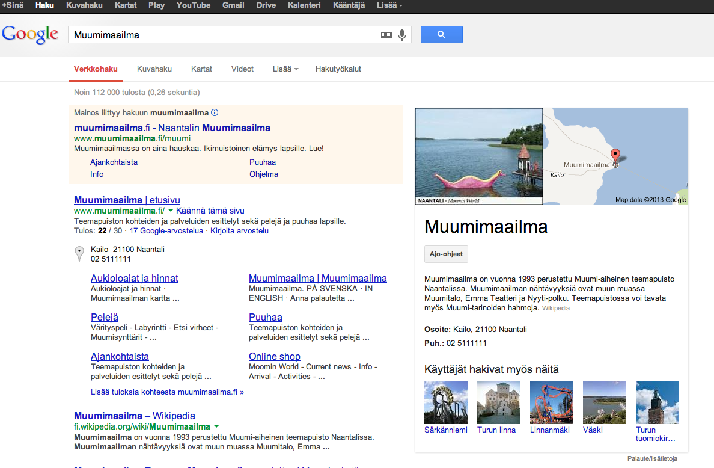Open Muumimaailma | Muumimaailma sitelink
The height and width of the screenshot is (468, 714).
coord(318,278)
